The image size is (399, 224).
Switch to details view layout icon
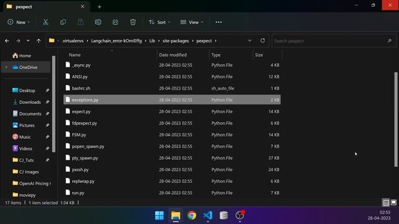[x=386, y=202]
